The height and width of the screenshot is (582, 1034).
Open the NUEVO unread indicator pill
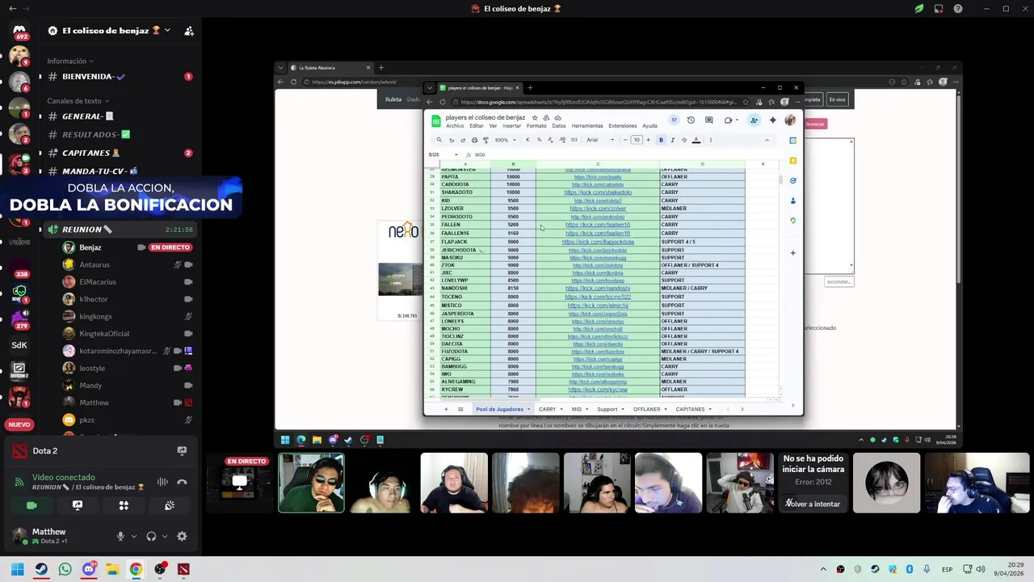tap(19, 424)
